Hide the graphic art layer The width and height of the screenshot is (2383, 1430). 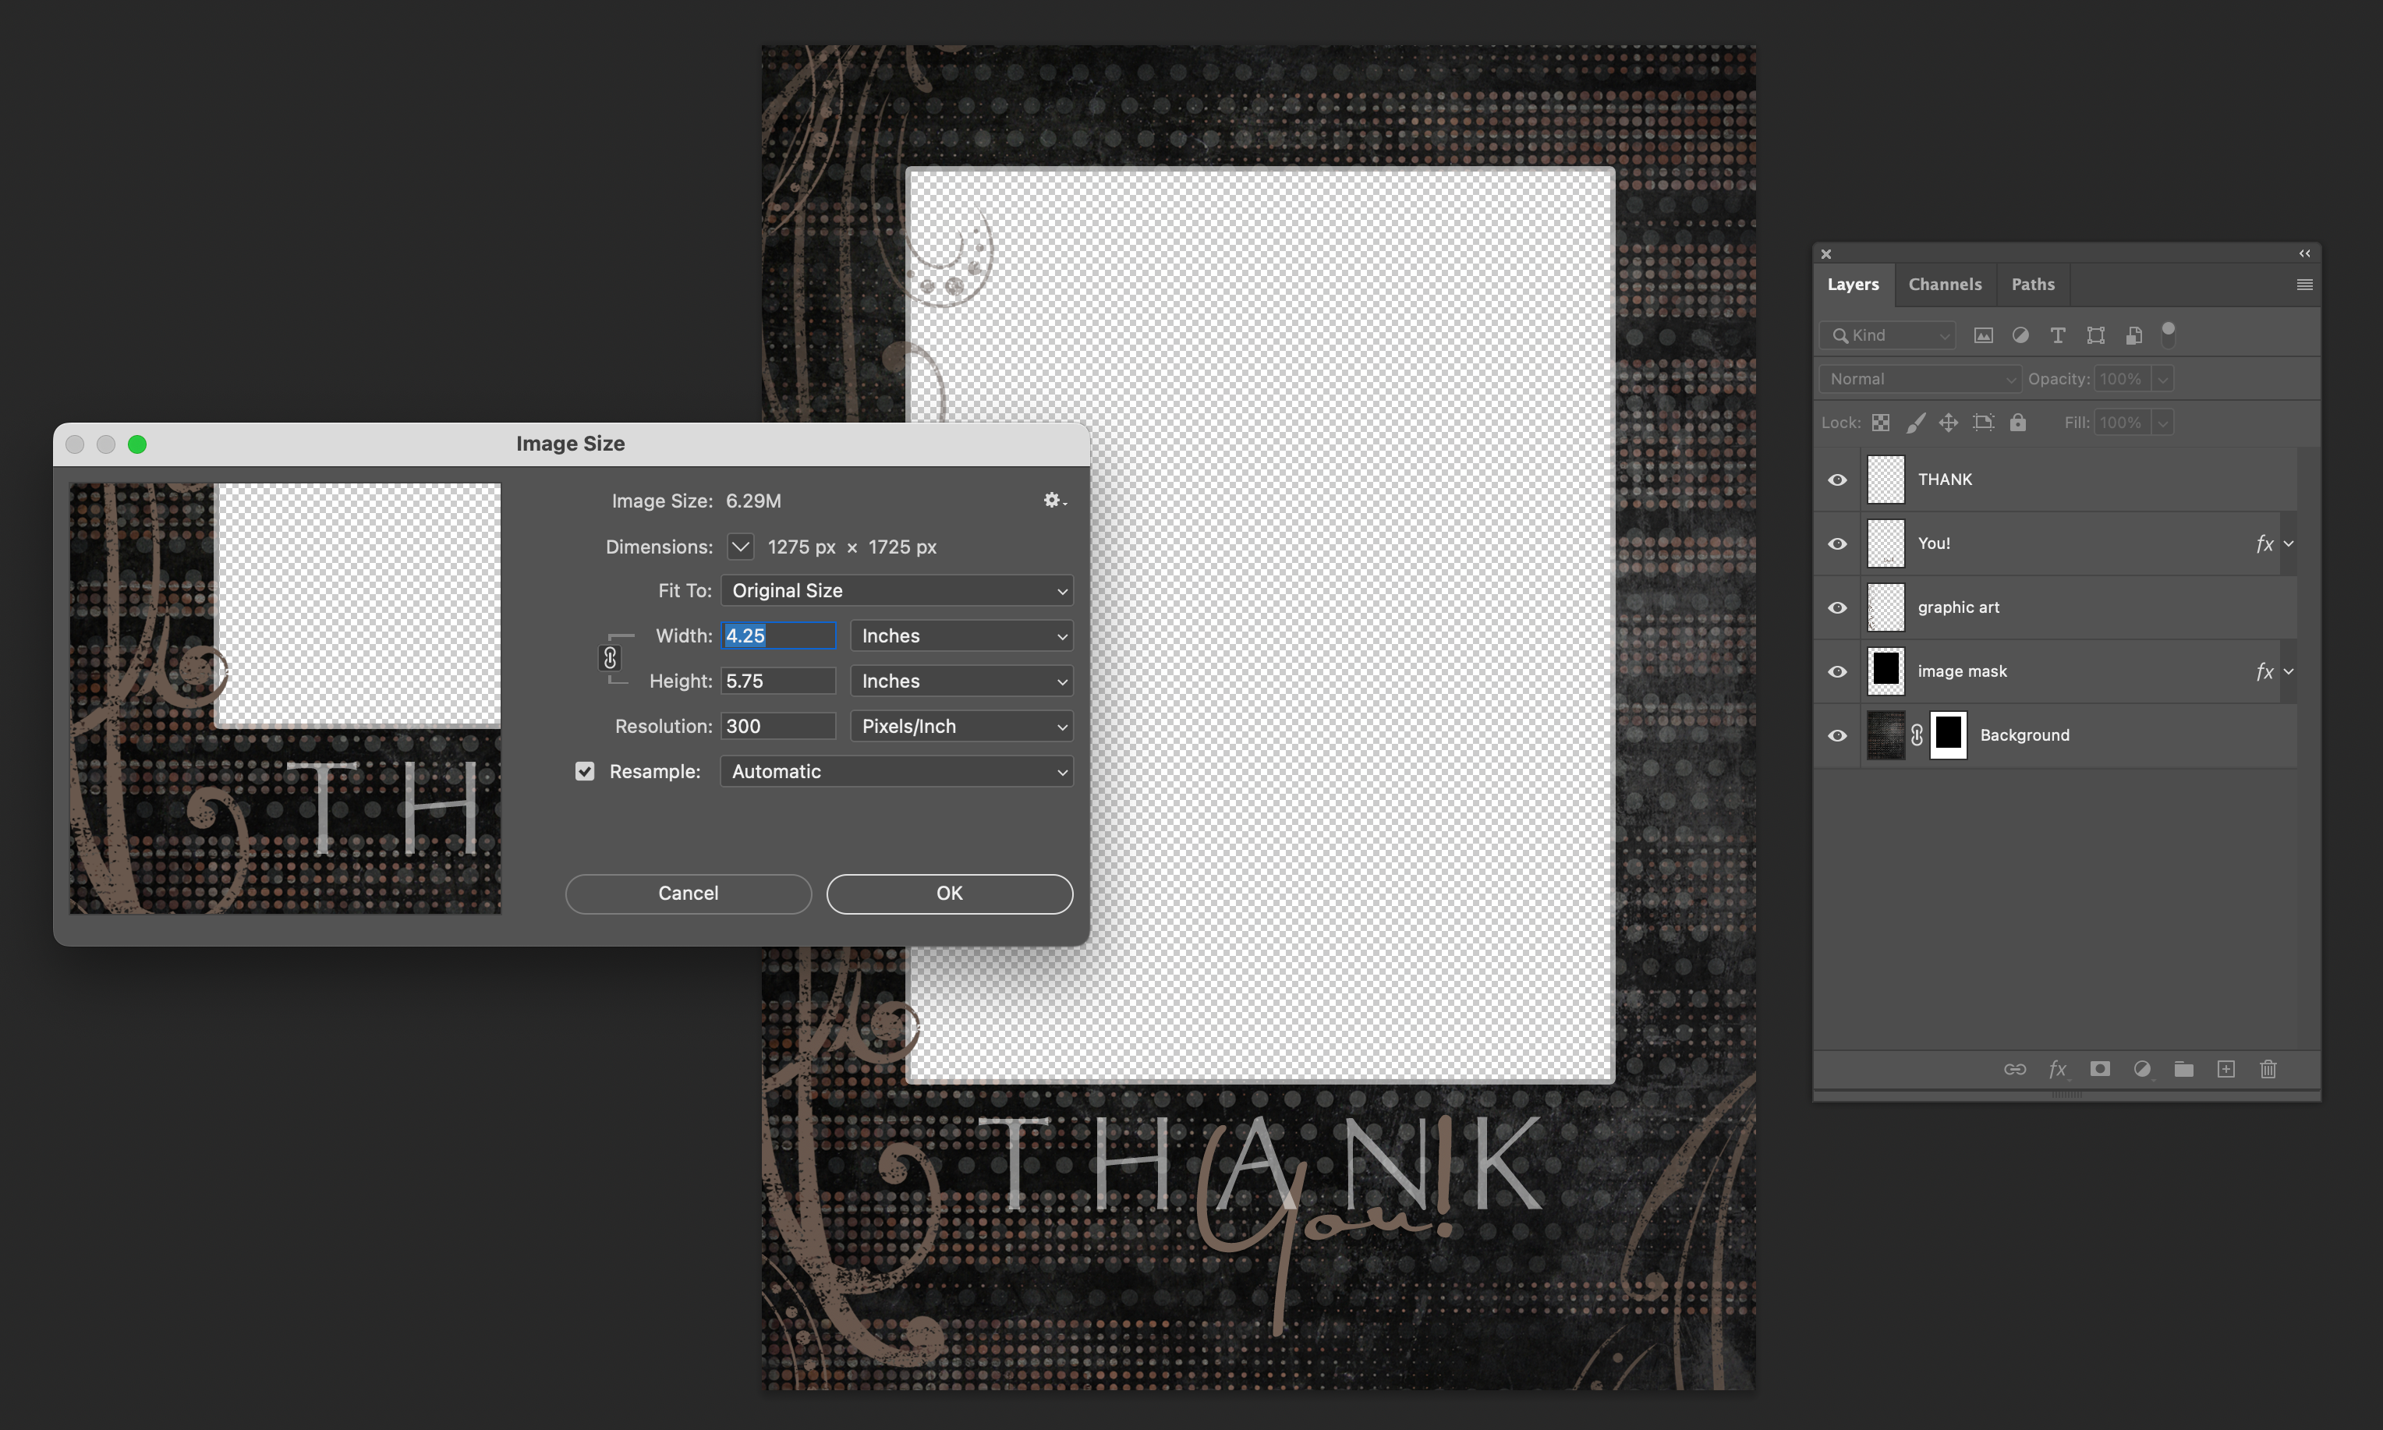[x=1838, y=607]
